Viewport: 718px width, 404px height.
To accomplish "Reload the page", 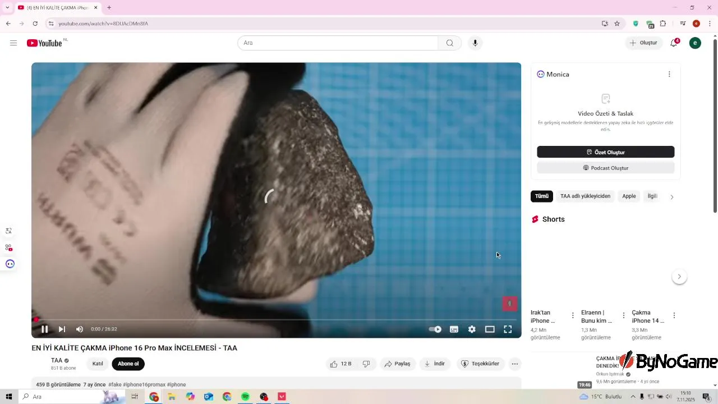I will coord(35,24).
